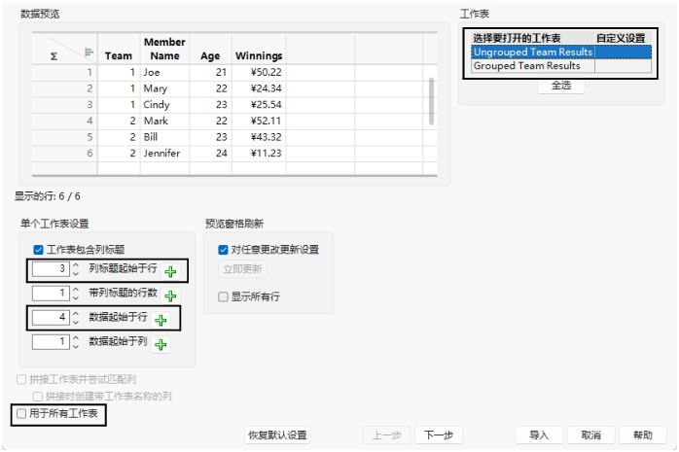Image resolution: width=679 pixels, height=452 pixels.
Task: Click Age value 24 cell
Action: pos(210,154)
